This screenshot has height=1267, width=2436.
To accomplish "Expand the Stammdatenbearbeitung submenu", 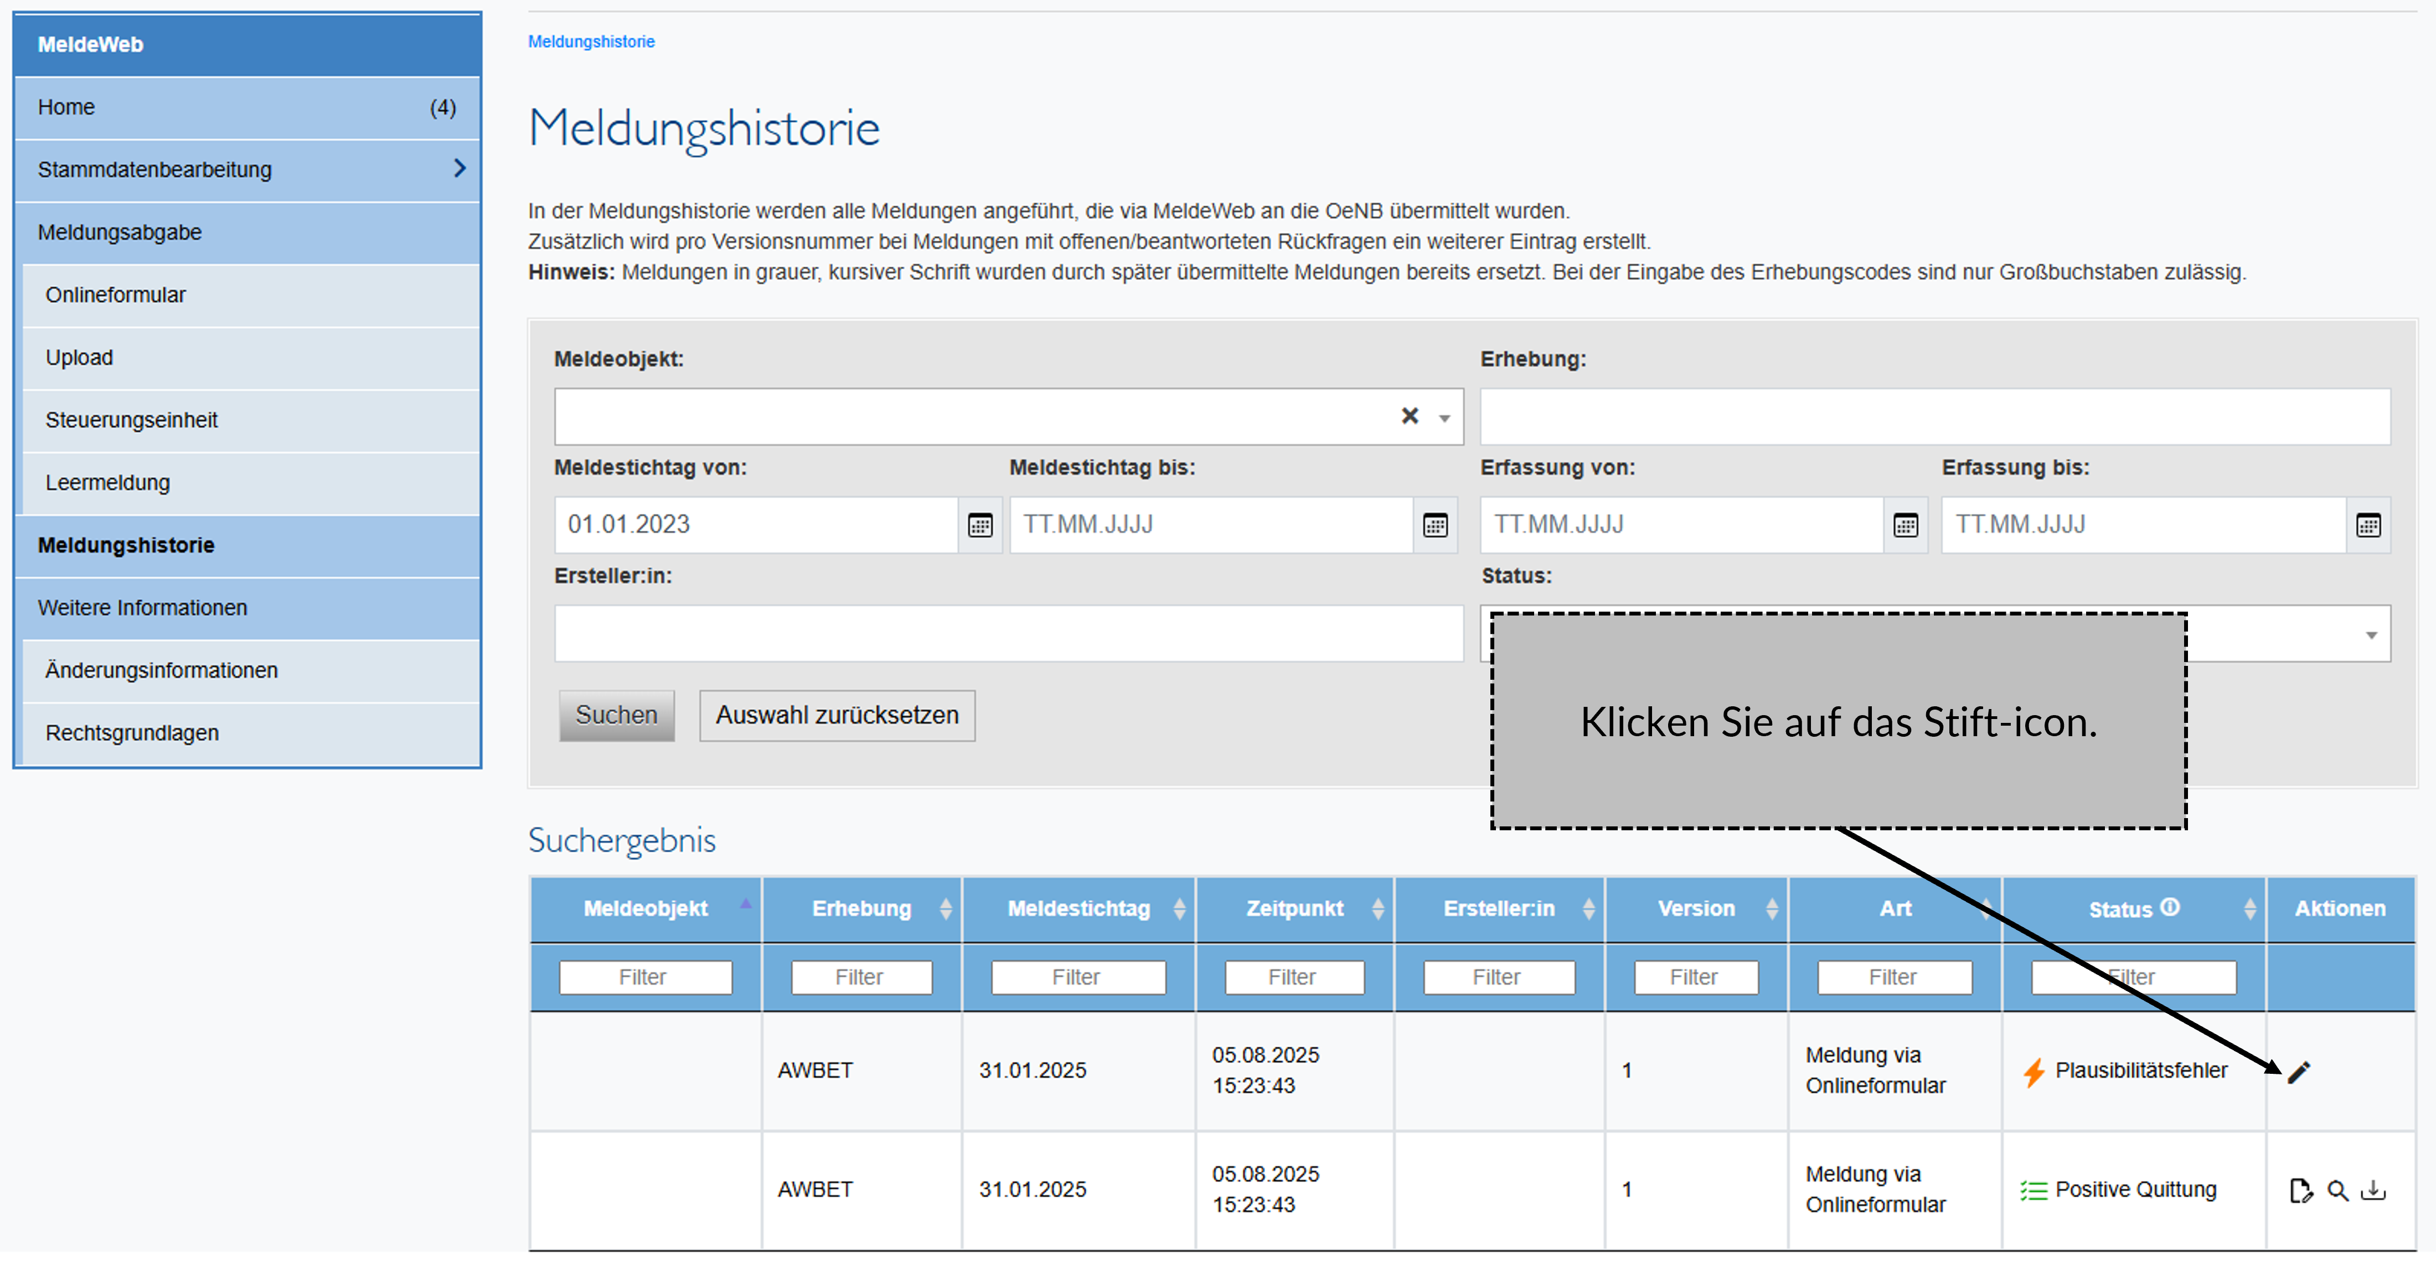I will click(460, 168).
